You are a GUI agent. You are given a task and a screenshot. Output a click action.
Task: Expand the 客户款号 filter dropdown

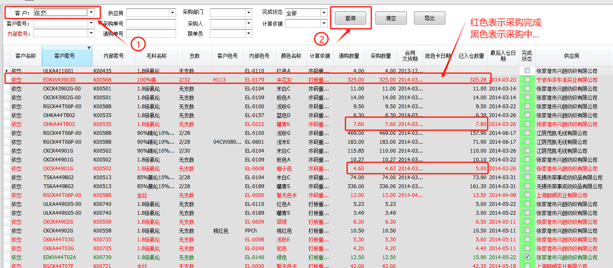tap(91, 23)
